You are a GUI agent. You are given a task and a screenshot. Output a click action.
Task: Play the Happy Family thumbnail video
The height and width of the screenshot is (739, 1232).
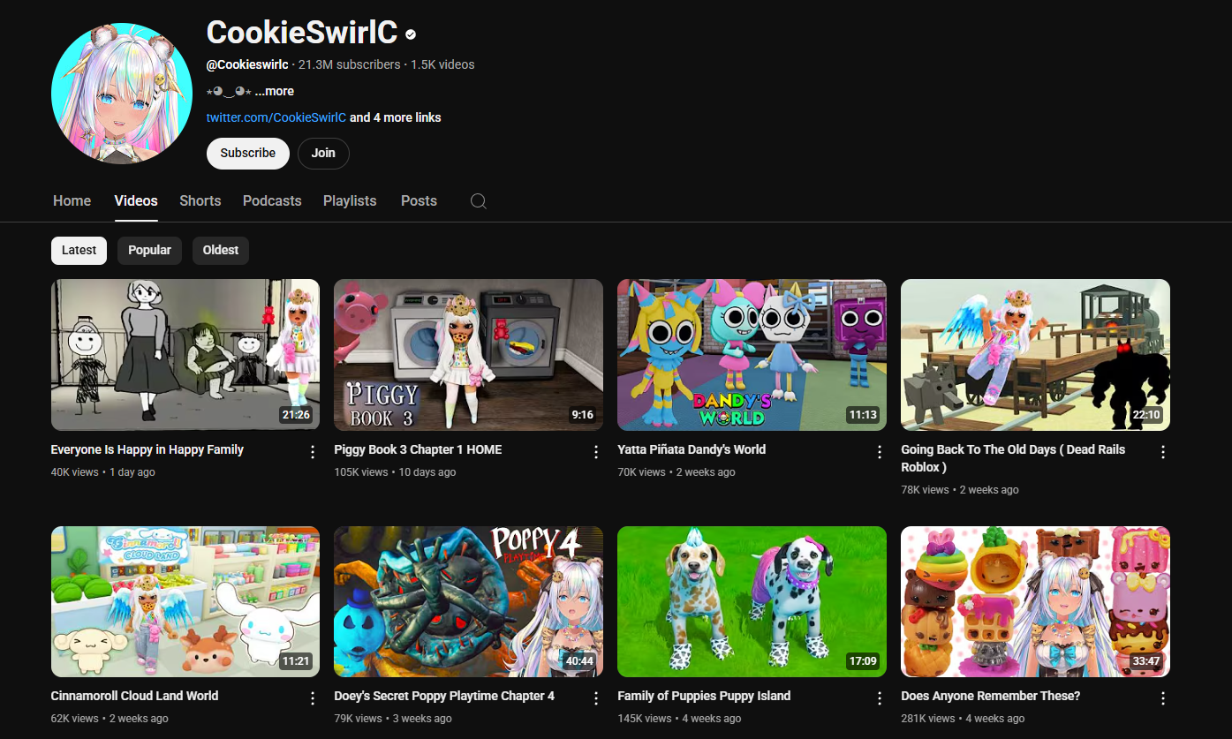coord(185,355)
